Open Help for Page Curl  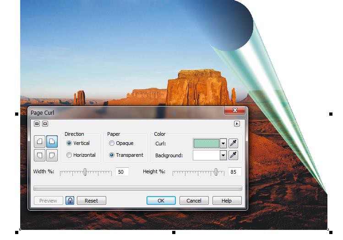point(227,201)
